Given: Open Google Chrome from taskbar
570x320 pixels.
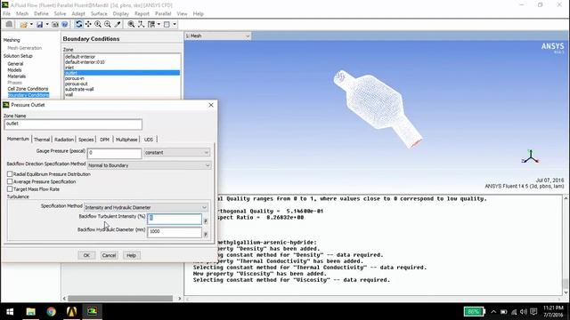Looking at the screenshot, I should click(x=52, y=311).
